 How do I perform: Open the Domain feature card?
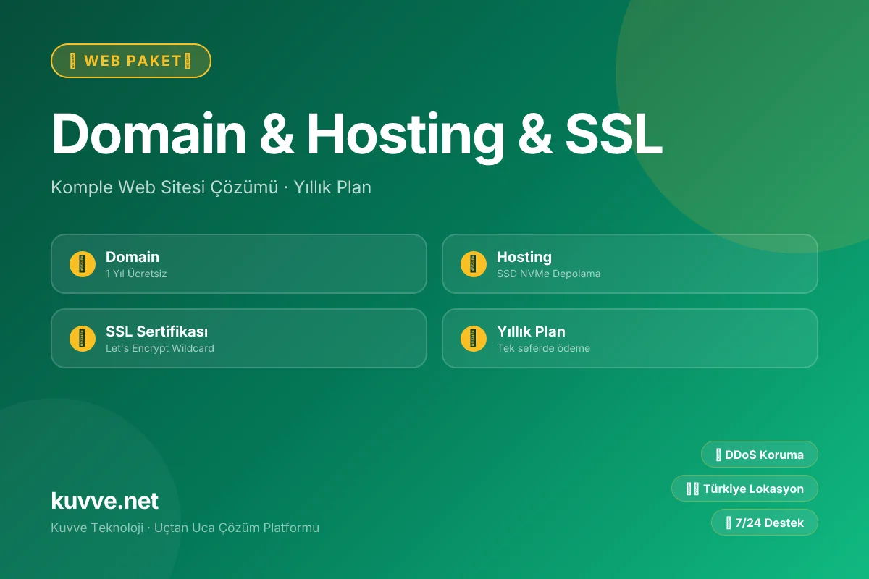(x=239, y=263)
